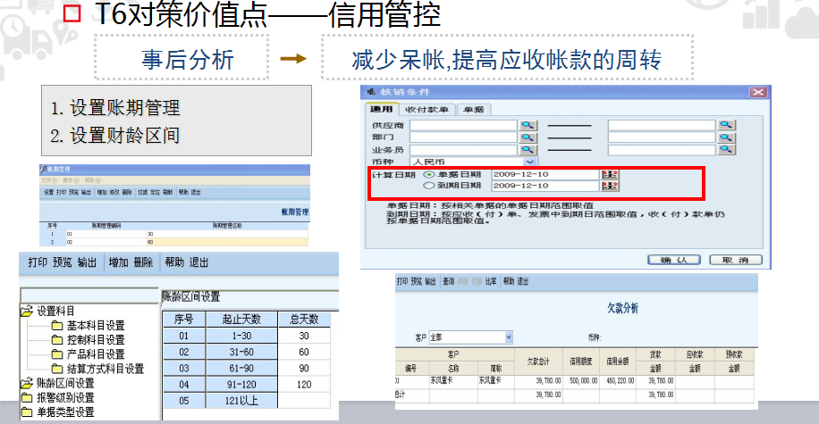
Task: Click 设置 in the 账期管理 toolbar
Action: click(48, 193)
